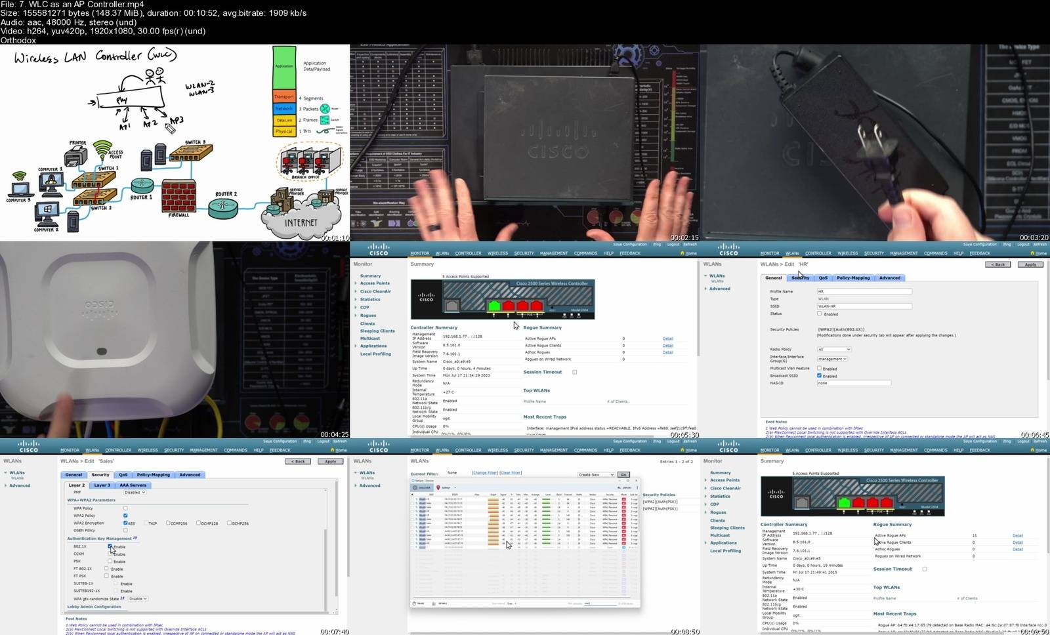Uncheck Broadcast SSID Enabled in 00:06:45 frame

(819, 375)
